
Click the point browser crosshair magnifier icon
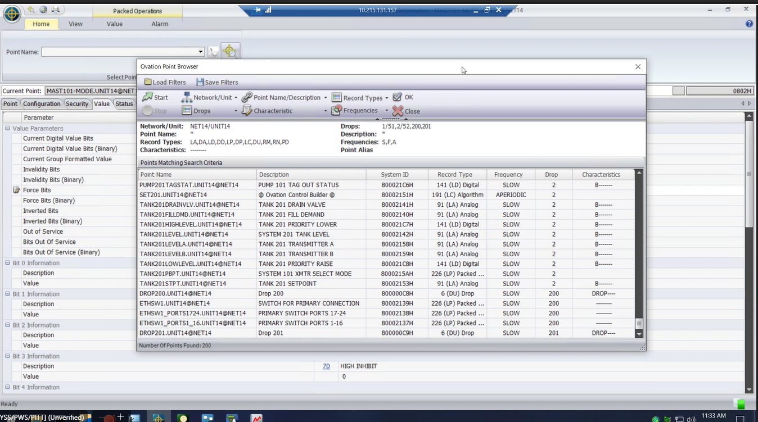tap(229, 52)
